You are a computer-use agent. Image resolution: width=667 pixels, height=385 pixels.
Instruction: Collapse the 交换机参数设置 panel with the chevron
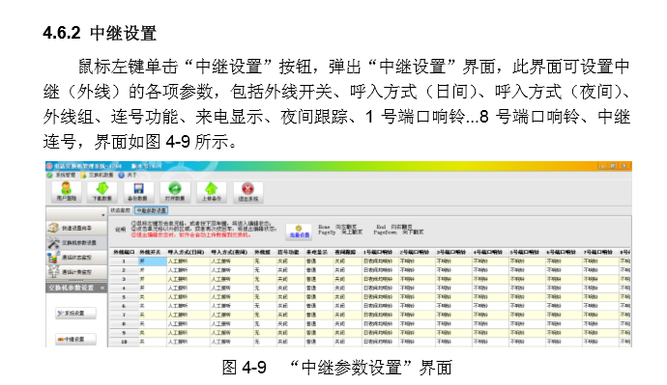[x=102, y=288]
